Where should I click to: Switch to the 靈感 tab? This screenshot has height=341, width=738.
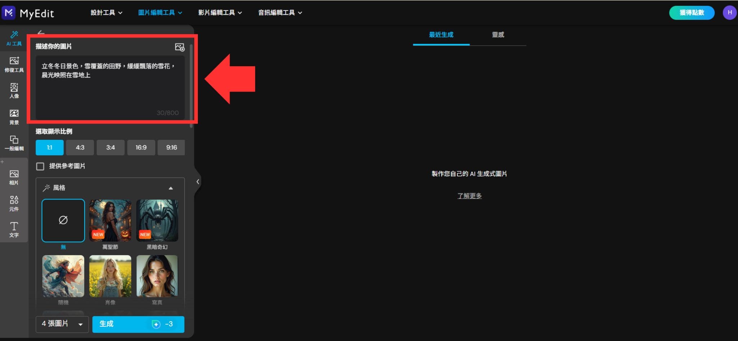(498, 35)
